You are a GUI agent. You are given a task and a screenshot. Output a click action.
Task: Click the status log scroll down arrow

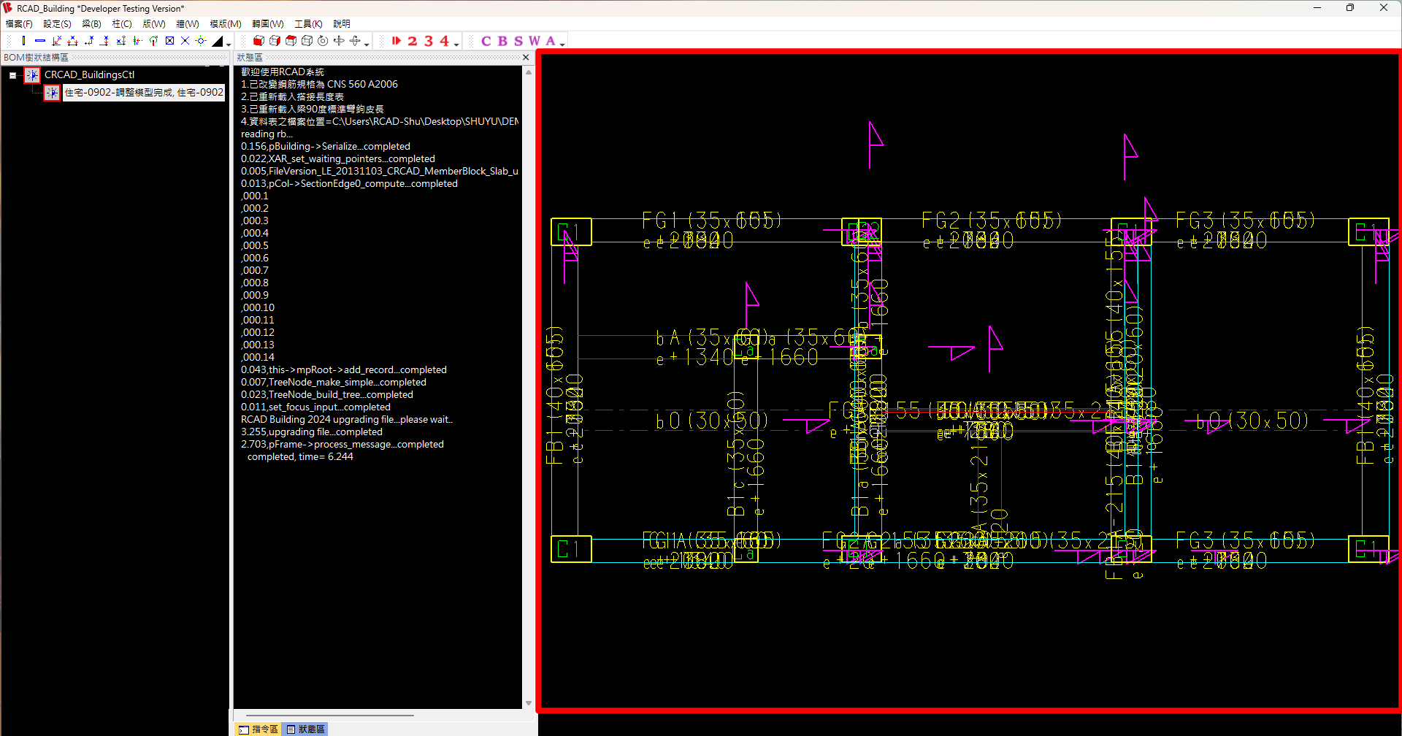point(529,703)
